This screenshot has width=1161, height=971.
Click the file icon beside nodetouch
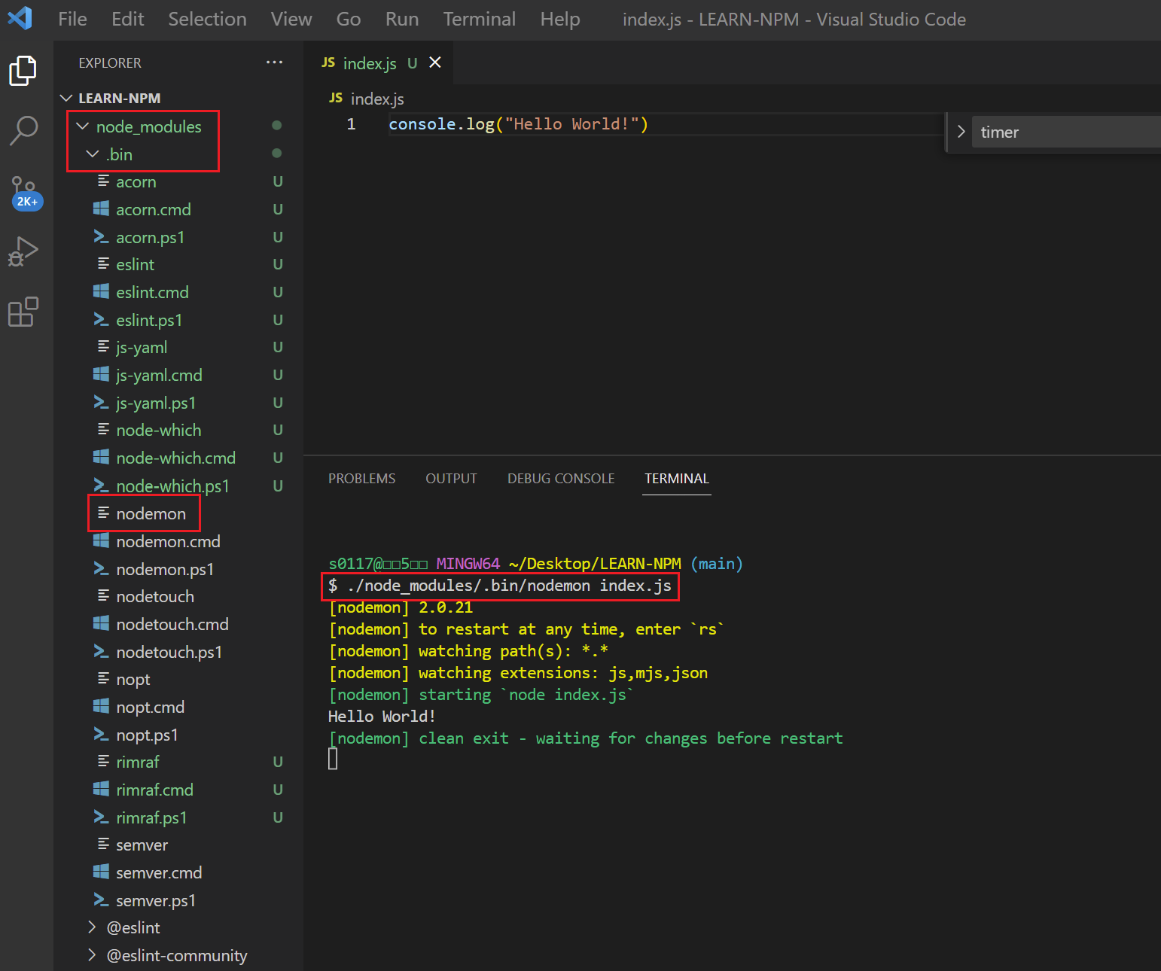point(103,596)
